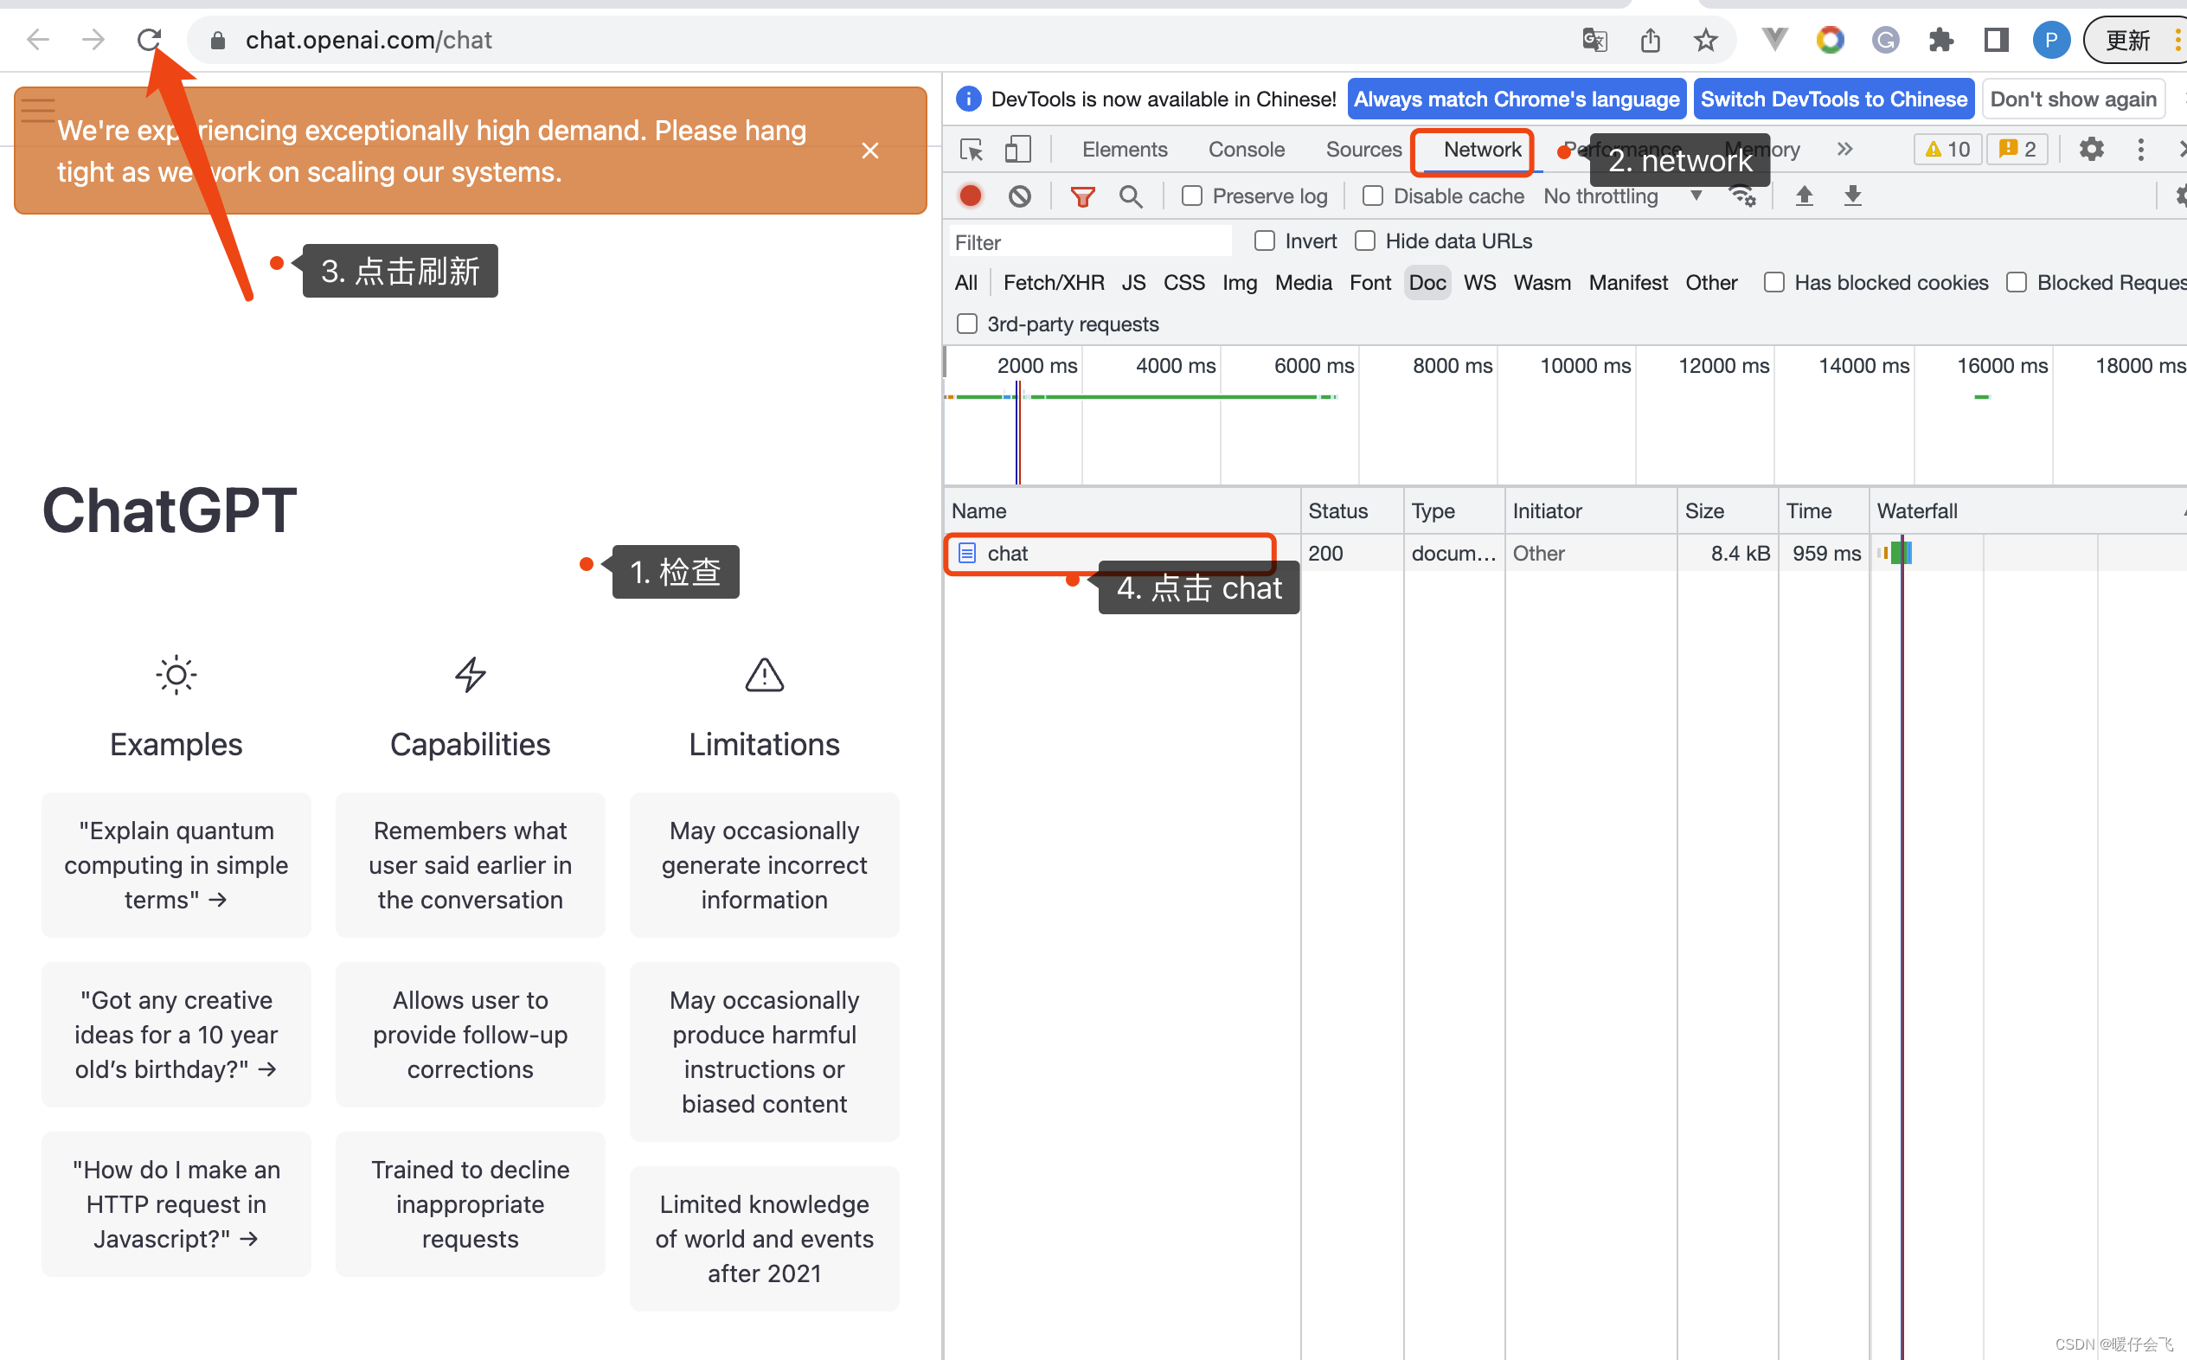Click Don't show again button
Image resolution: width=2187 pixels, height=1360 pixels.
[x=2073, y=99]
